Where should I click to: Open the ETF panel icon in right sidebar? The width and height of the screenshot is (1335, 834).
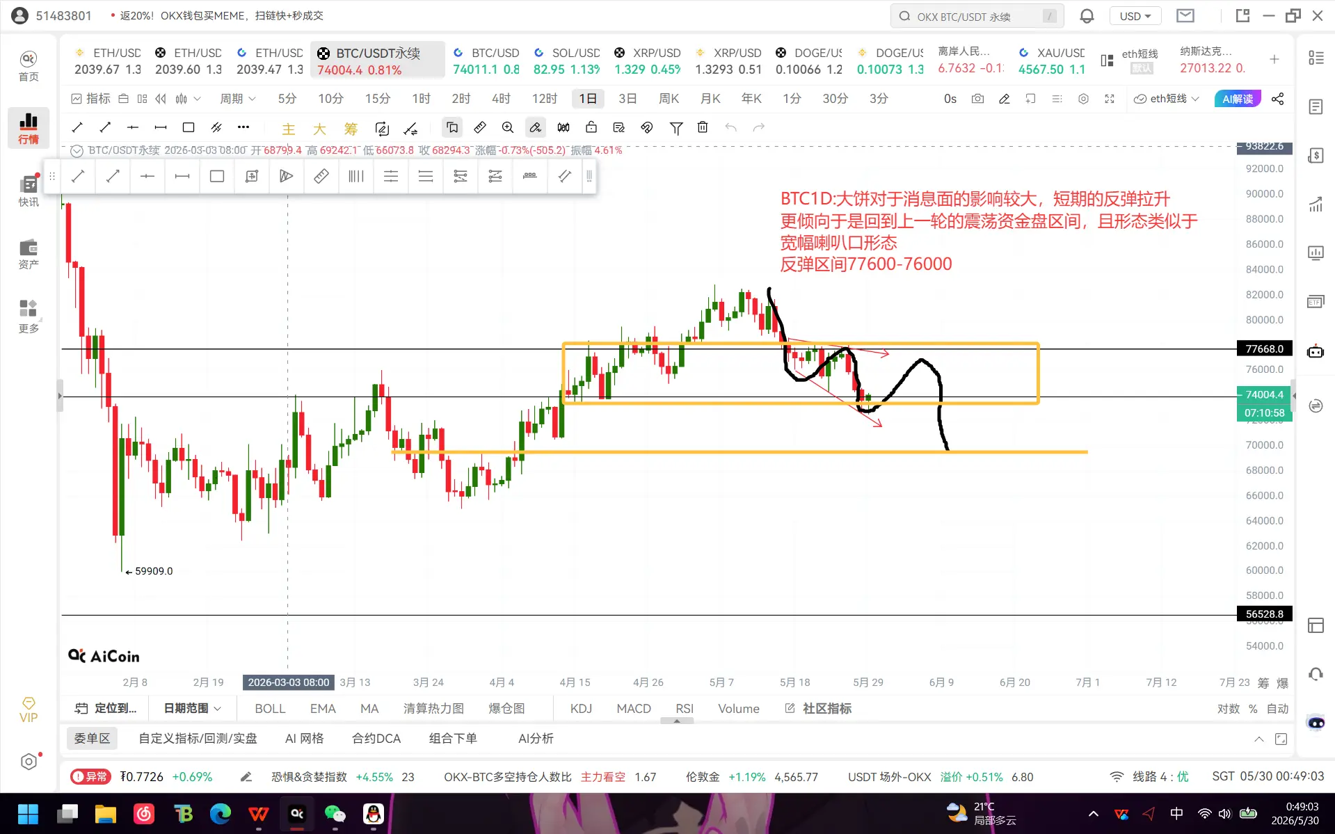point(1316,302)
